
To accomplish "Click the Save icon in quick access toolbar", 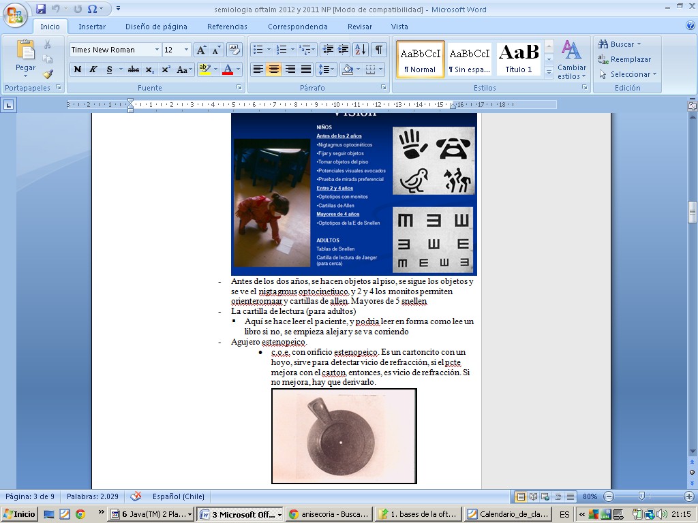I will [41, 9].
